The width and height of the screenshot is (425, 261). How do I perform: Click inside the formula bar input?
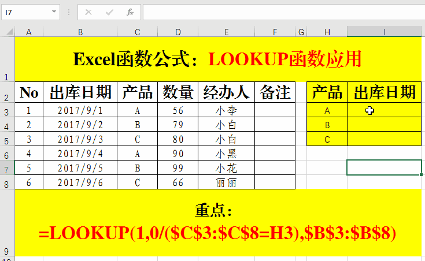pyautogui.click(x=284, y=12)
